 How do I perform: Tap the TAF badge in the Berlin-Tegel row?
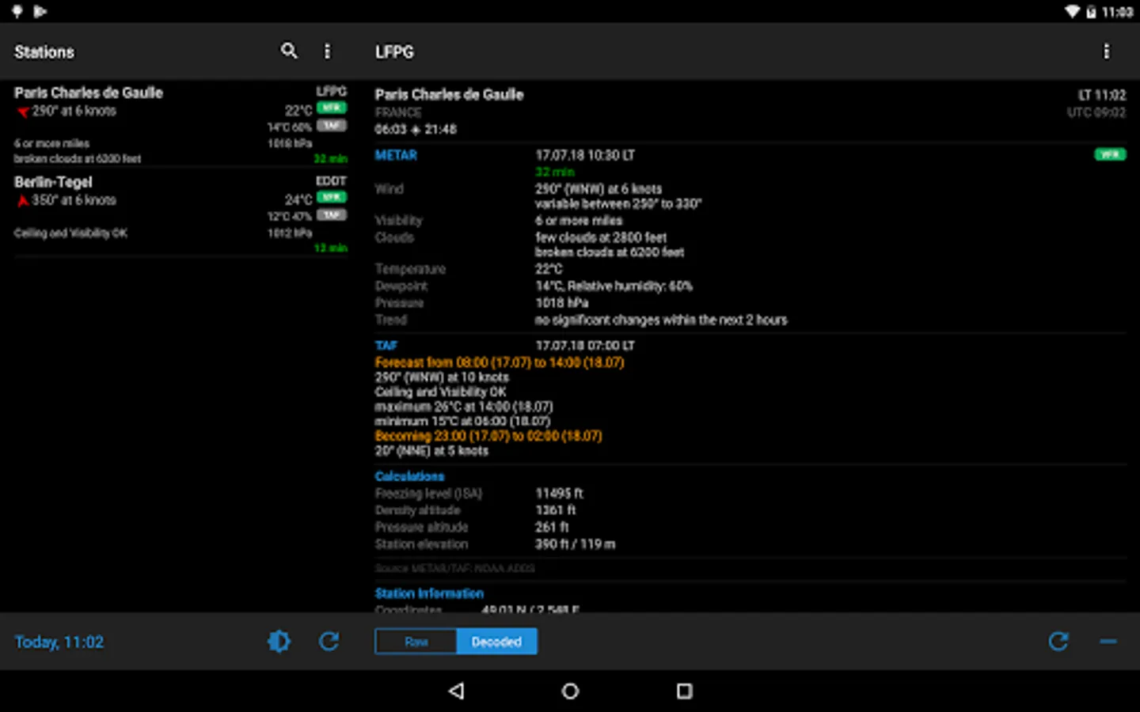(x=332, y=215)
